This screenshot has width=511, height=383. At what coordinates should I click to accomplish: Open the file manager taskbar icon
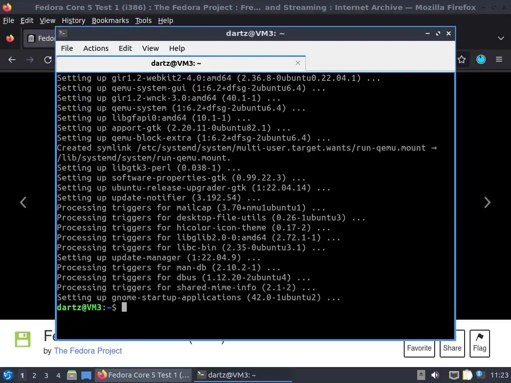pyautogui.click(x=72, y=375)
